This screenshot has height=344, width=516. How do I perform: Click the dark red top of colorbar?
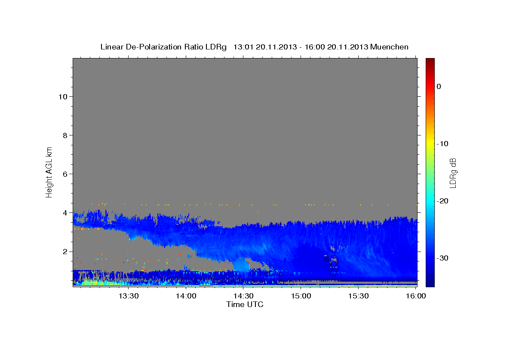[430, 62]
